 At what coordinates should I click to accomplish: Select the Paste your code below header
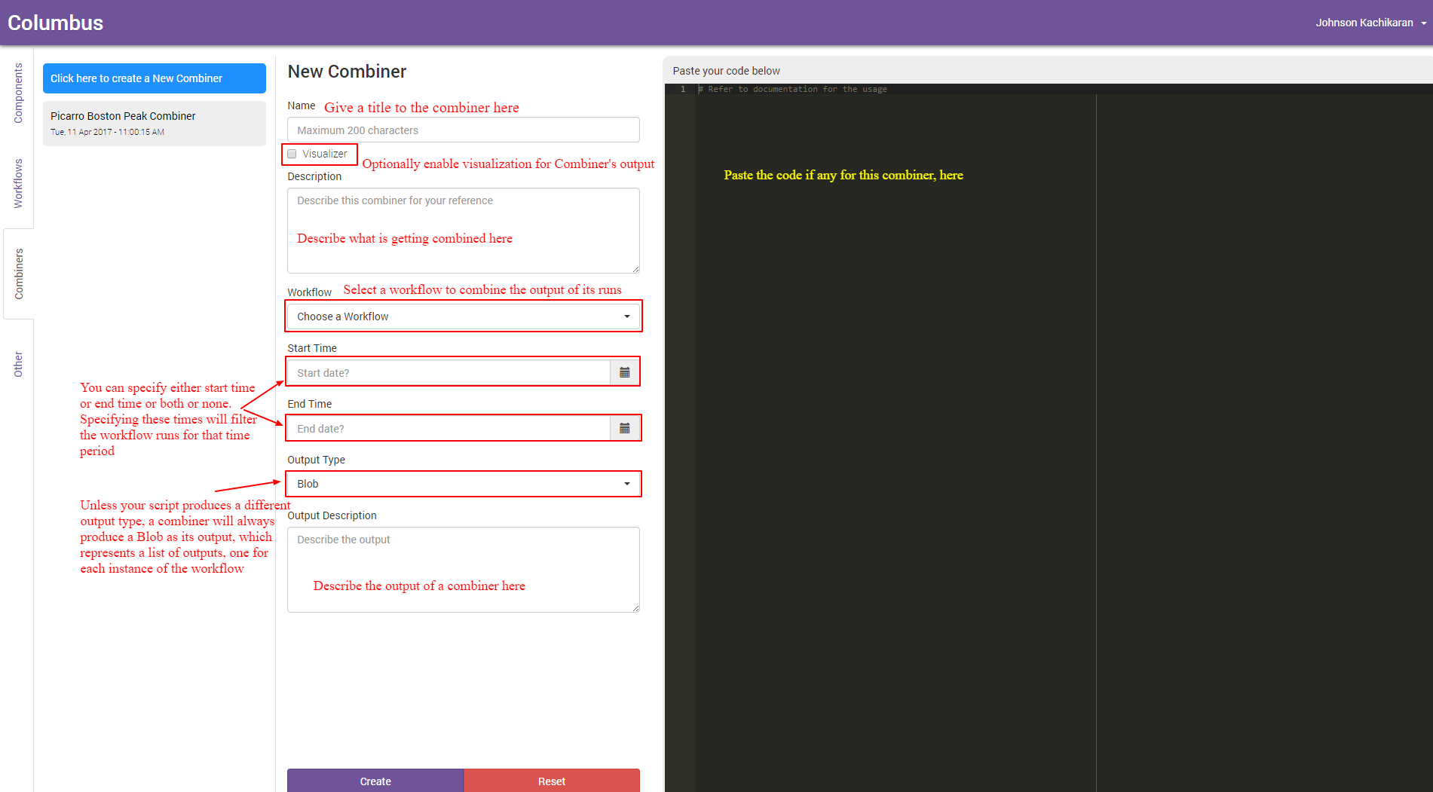tap(726, 71)
